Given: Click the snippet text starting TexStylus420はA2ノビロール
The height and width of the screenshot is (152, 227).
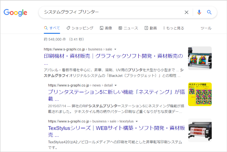Looking at the screenshot, I should click(115, 145).
